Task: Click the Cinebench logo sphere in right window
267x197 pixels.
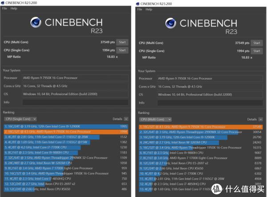Action: click(x=170, y=23)
